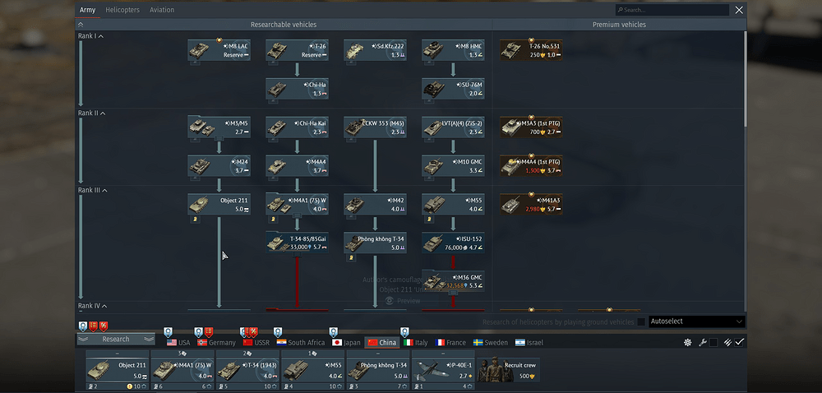
Task: Click the Research button
Action: coord(116,339)
